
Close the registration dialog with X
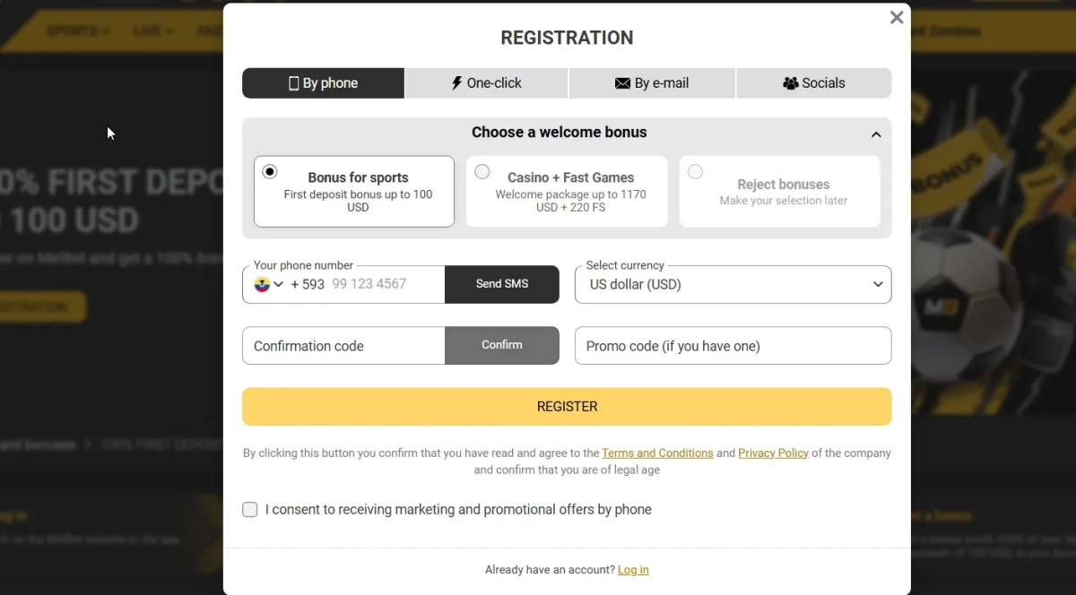(896, 18)
